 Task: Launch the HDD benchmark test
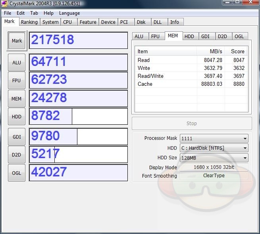[x=17, y=117]
